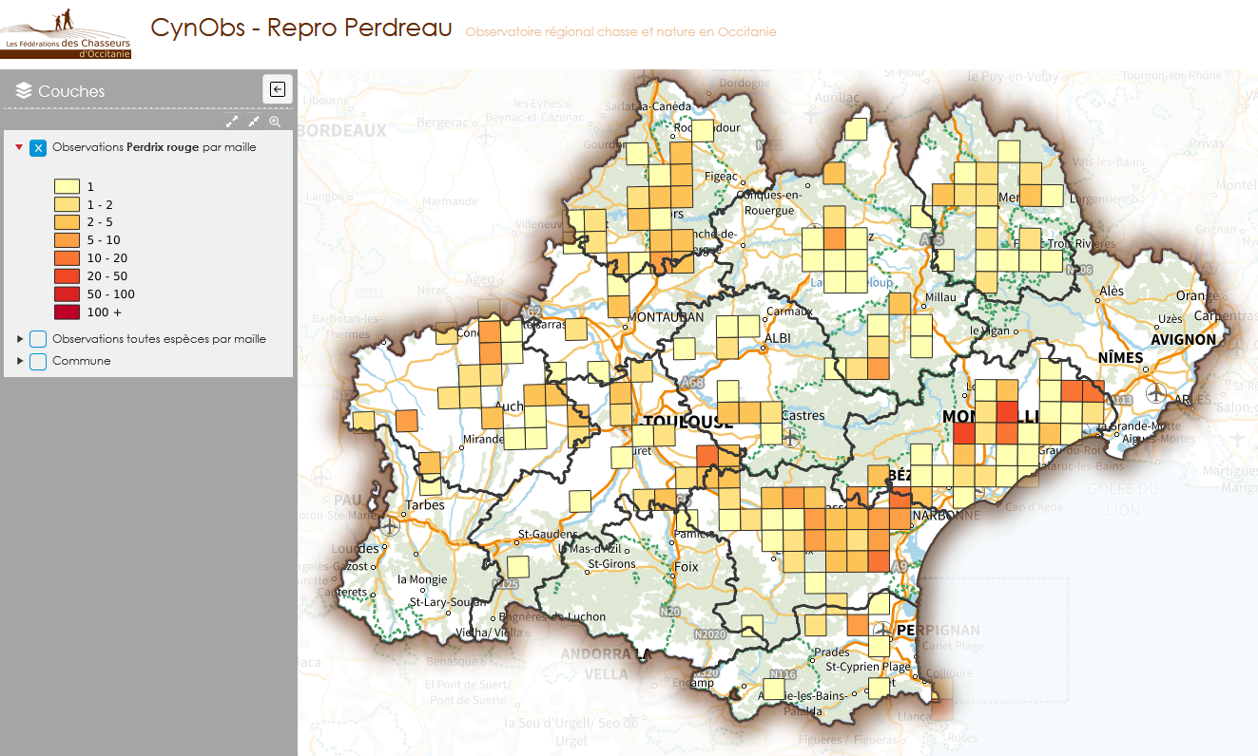Screen dimensions: 1258x756
Task: Enable the Commune layer checkbox
Action: (38, 361)
